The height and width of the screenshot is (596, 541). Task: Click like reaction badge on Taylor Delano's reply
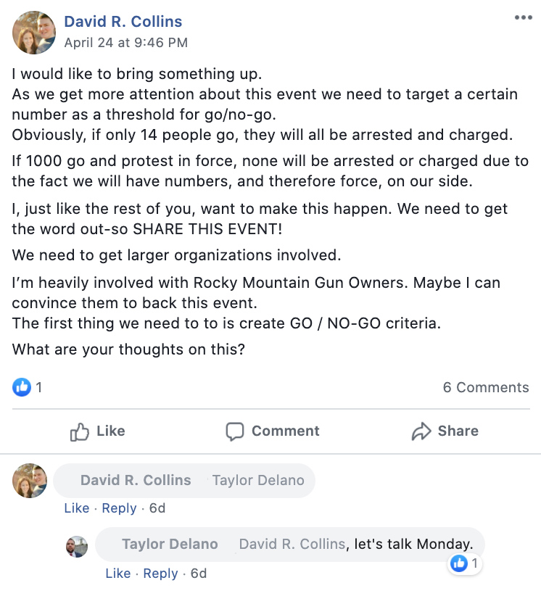459,563
